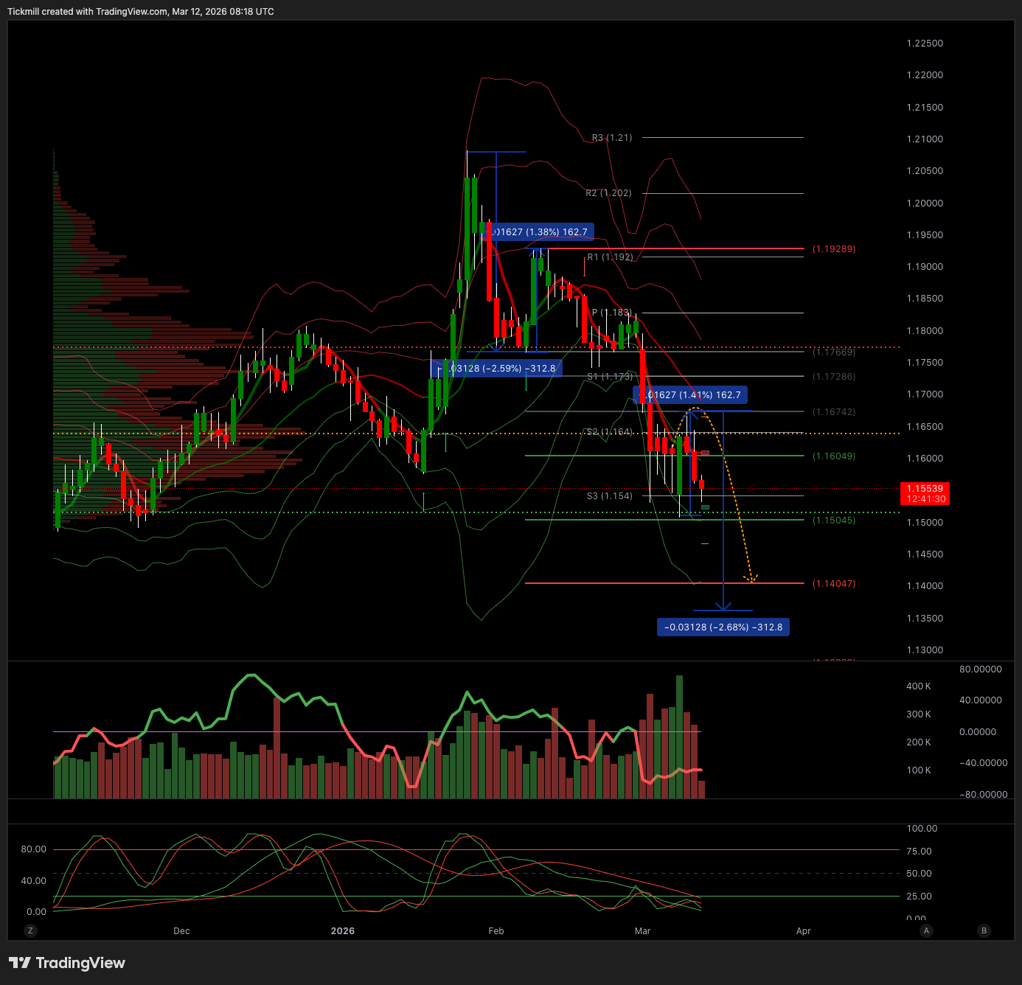Select the R3 (1.21) pivot label
The image size is (1022, 985).
tap(611, 138)
